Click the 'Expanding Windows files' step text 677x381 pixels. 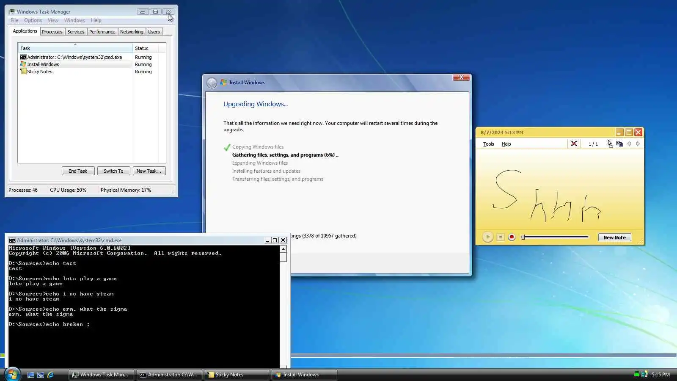tap(260, 163)
